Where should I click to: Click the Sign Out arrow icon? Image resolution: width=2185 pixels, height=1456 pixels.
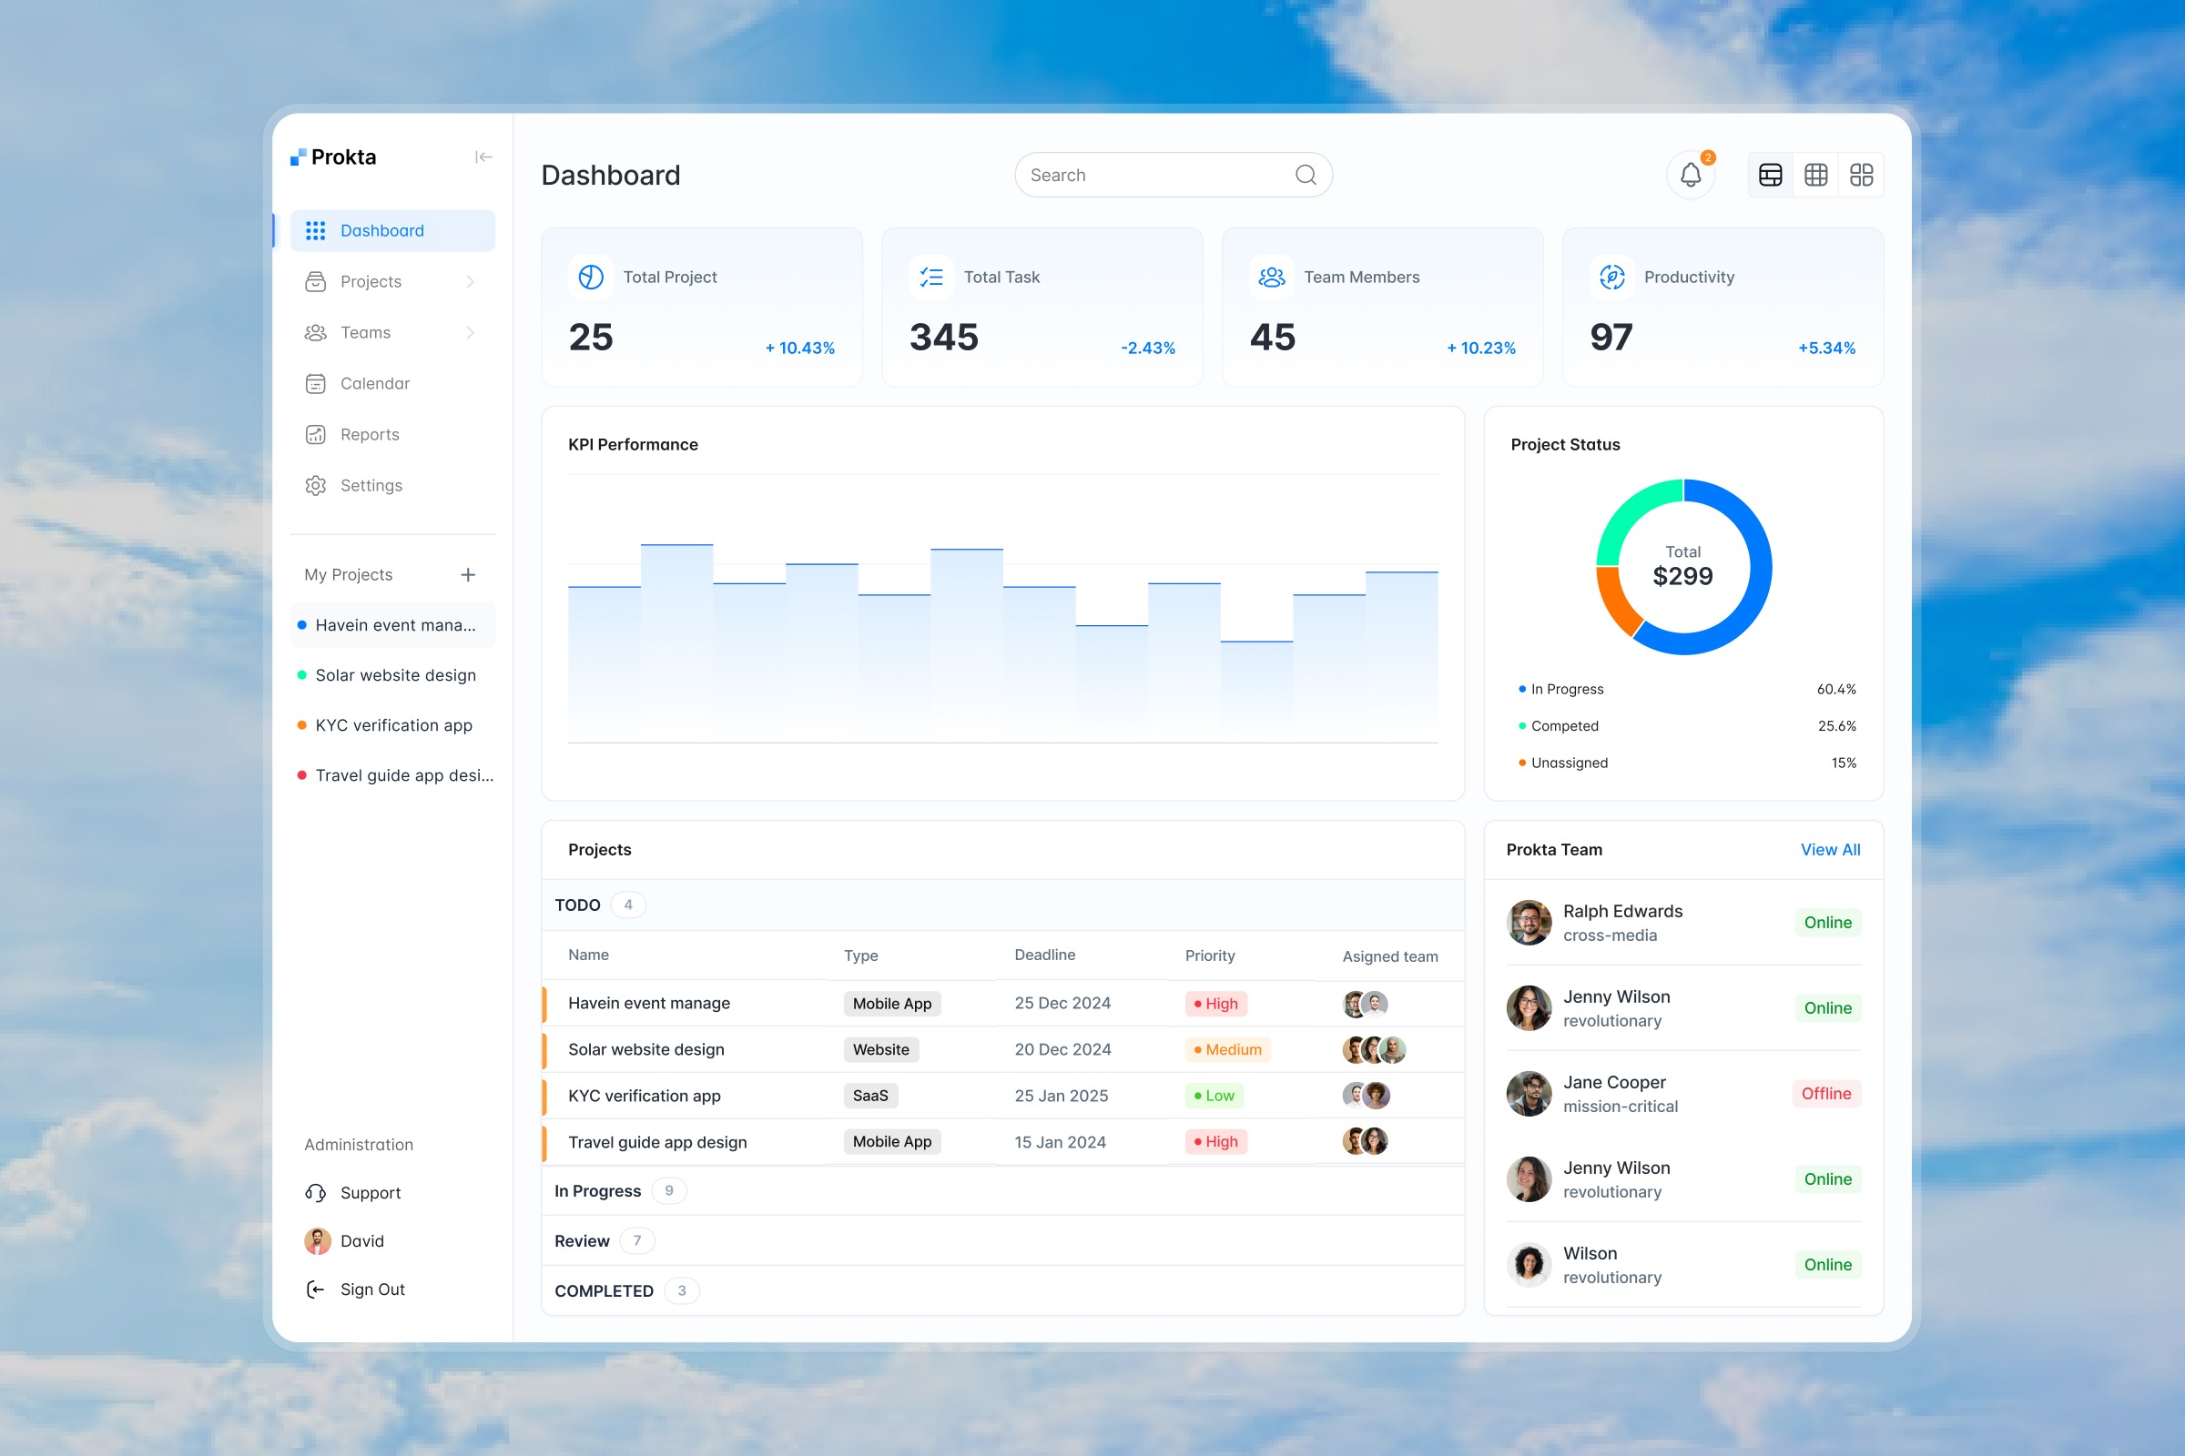[x=316, y=1289]
